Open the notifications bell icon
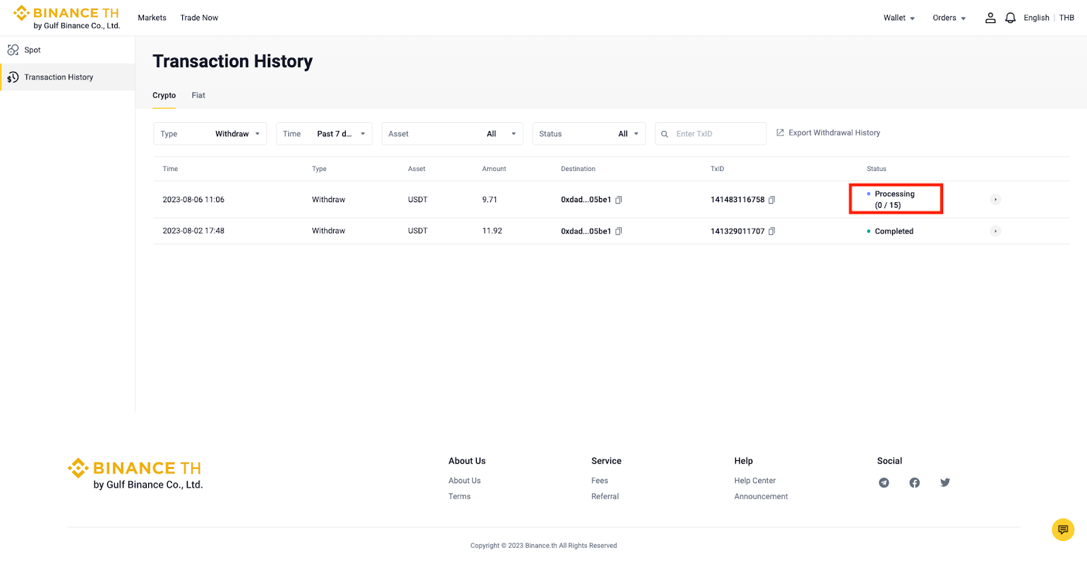The width and height of the screenshot is (1087, 562). click(1010, 18)
